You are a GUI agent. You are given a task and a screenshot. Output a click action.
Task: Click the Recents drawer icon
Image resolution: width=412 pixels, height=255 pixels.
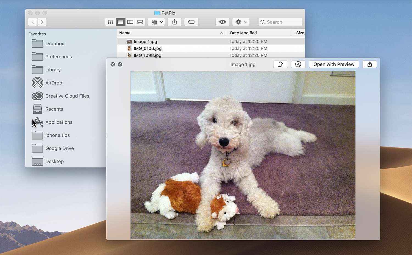[37, 109]
